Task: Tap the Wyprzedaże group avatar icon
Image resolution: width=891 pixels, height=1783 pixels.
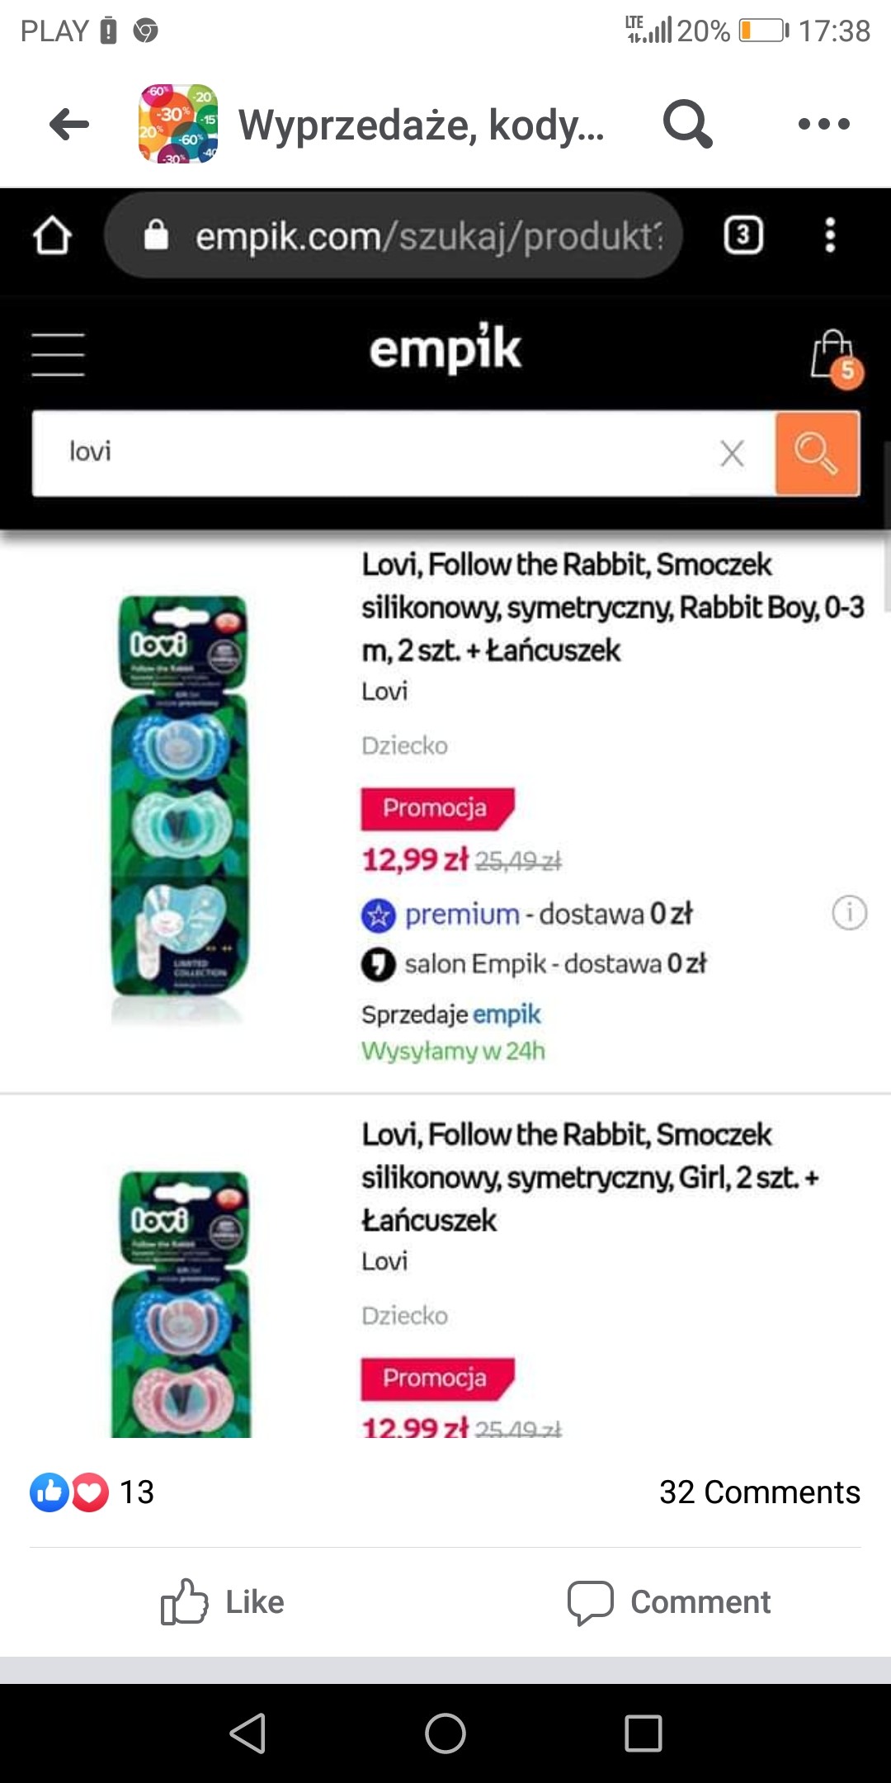Action: 178,125
